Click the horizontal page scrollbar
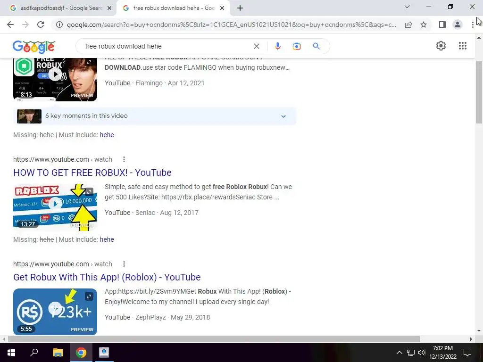The image size is (483, 362). pos(214,339)
